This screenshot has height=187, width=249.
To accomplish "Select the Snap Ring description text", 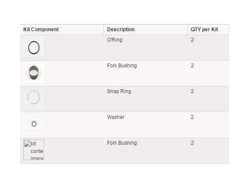I will pyautogui.click(x=119, y=91).
